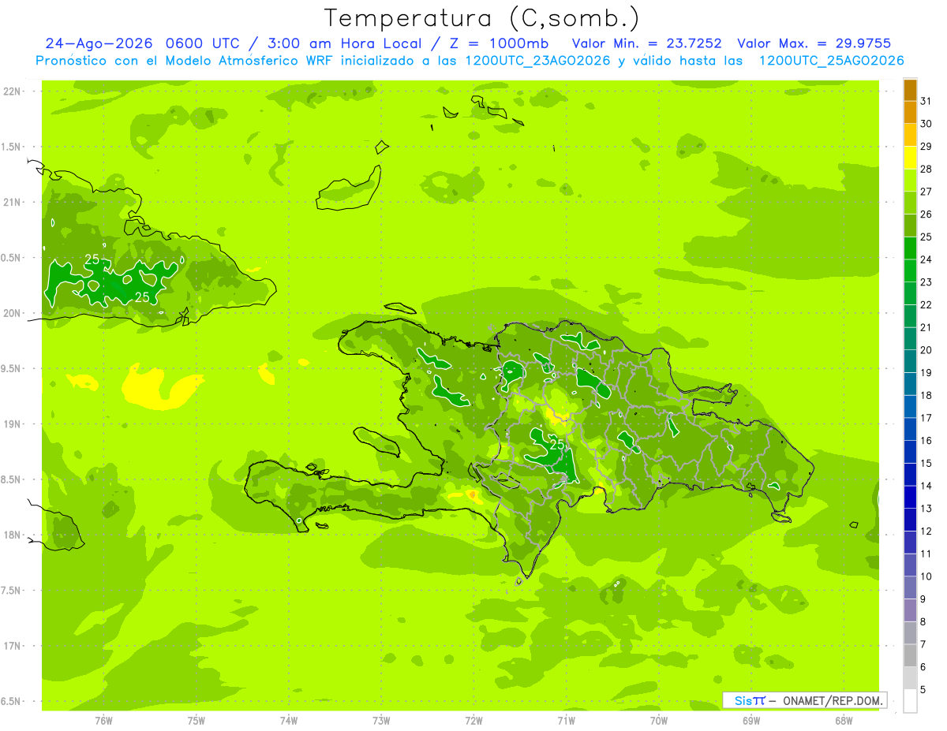
Task: Click the '69W' longitude label
Action: click(751, 721)
